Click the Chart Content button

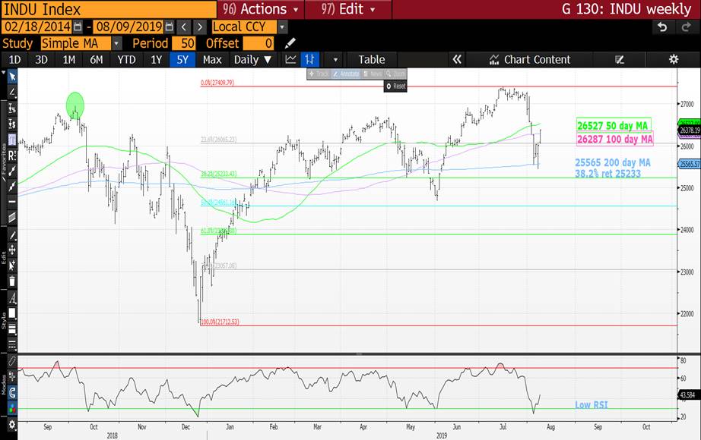[x=530, y=59]
